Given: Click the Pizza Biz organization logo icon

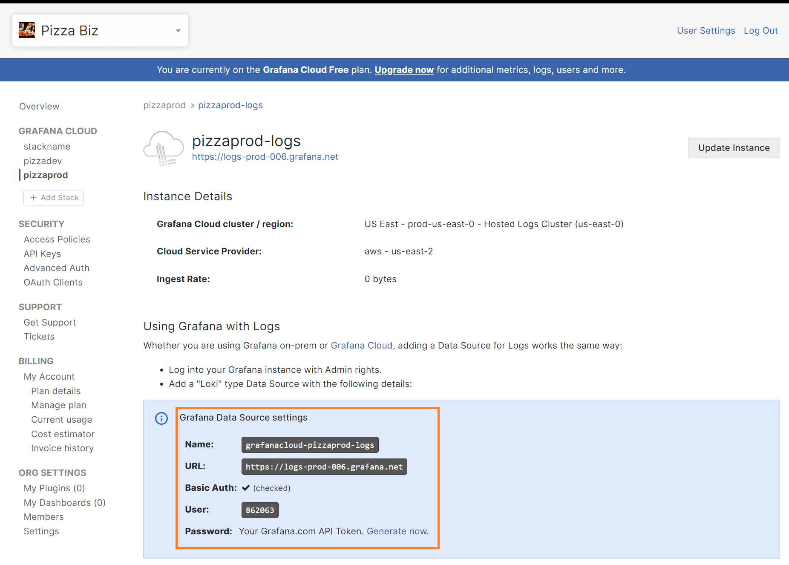Looking at the screenshot, I should click(27, 30).
